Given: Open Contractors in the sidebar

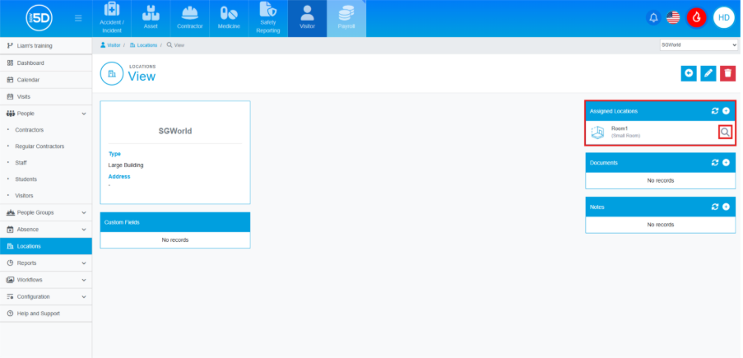Looking at the screenshot, I should point(30,130).
